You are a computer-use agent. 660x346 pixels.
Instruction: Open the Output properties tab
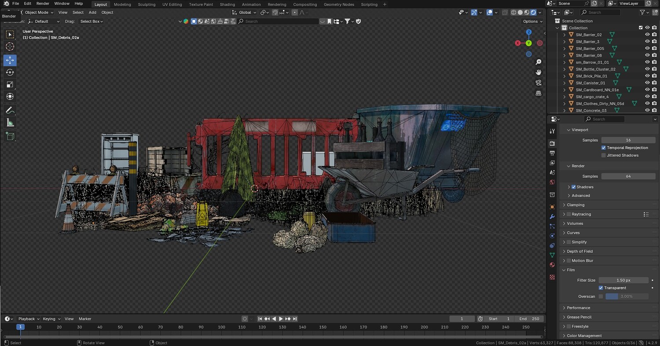552,153
